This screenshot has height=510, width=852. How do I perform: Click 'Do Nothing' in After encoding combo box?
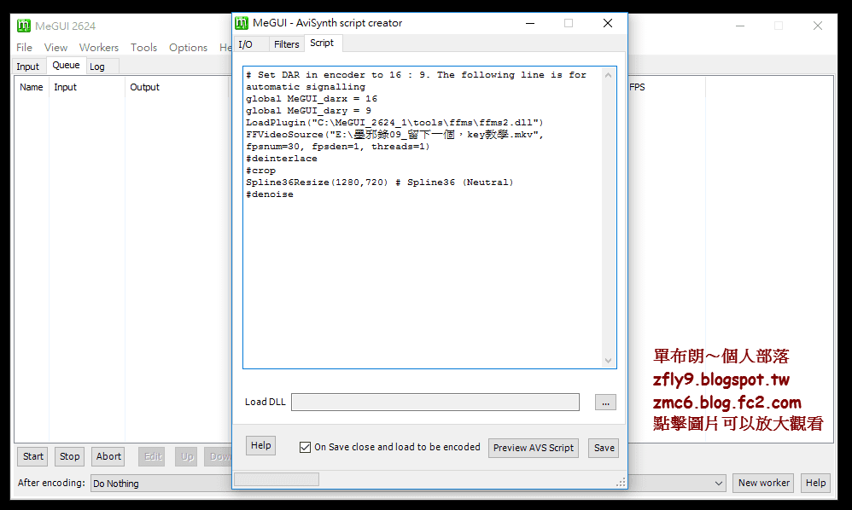tap(116, 484)
